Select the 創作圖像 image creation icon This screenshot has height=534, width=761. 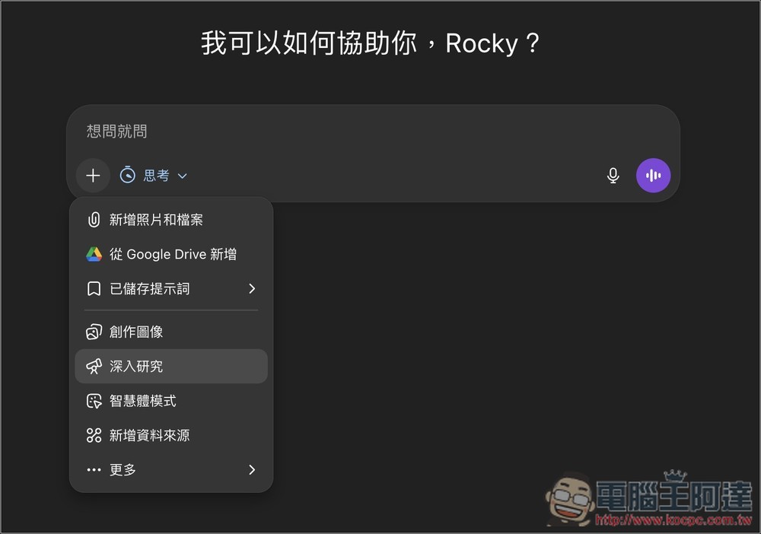(94, 331)
